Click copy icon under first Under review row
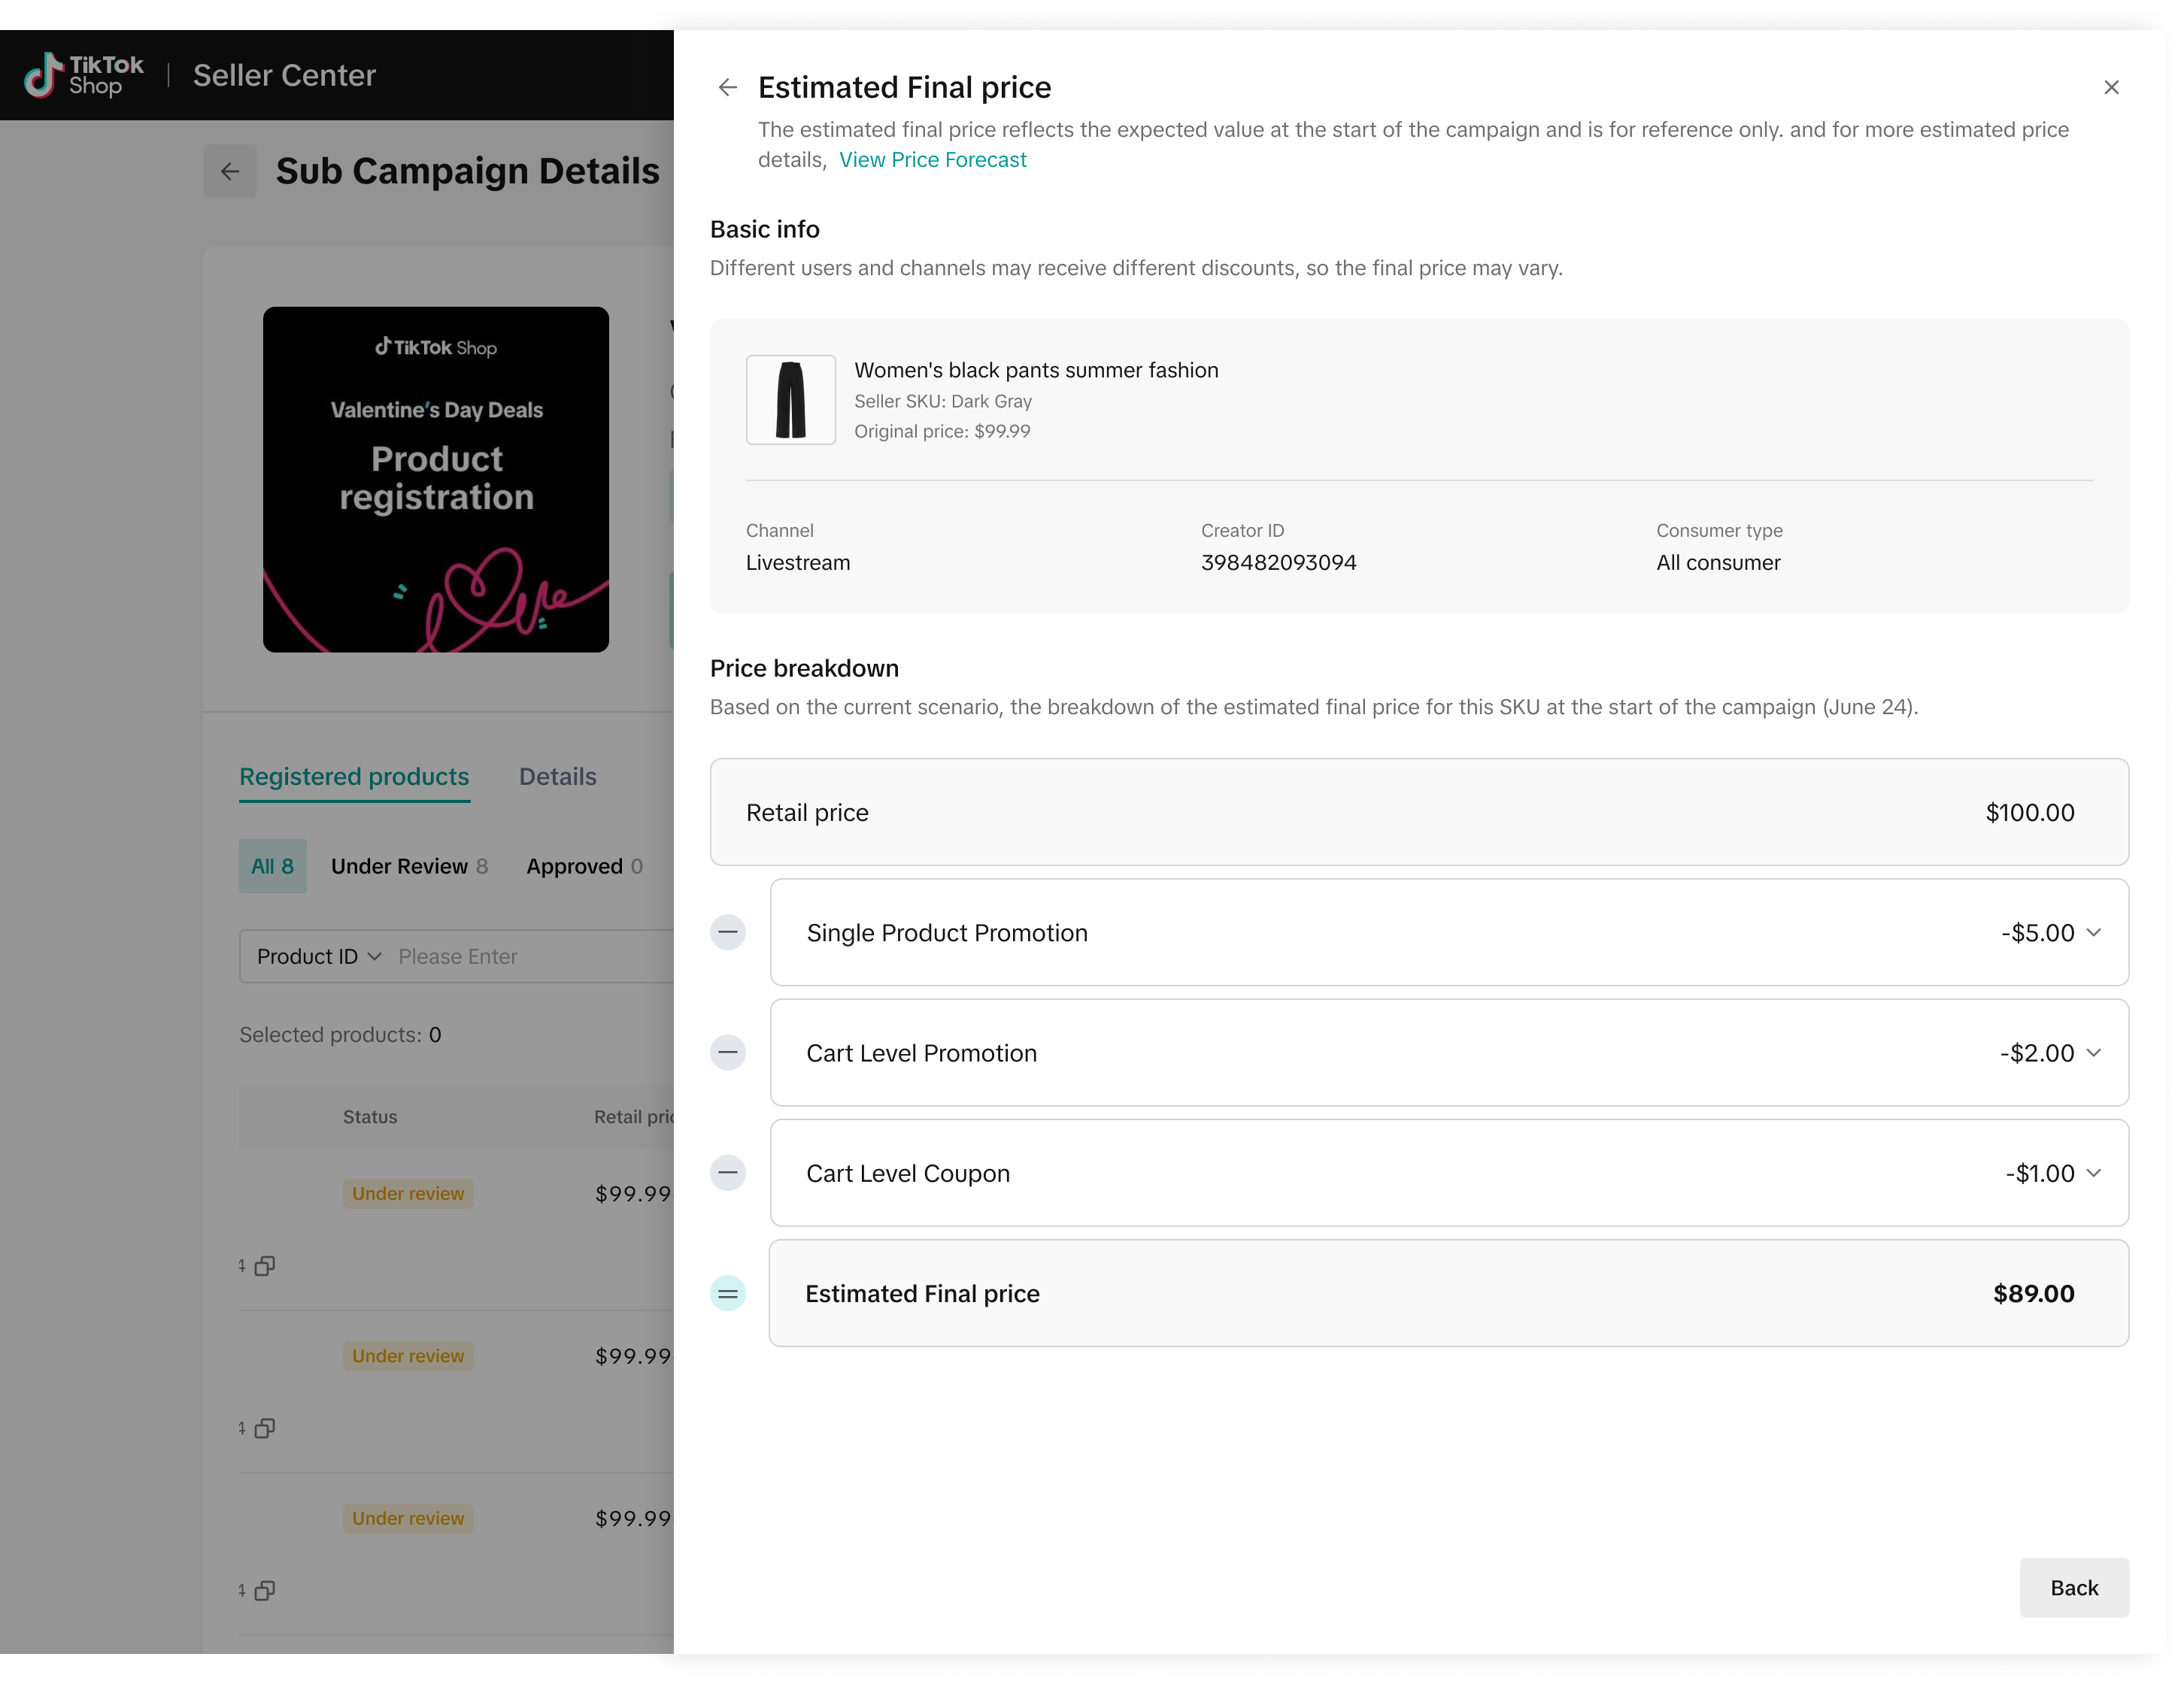The height and width of the screenshot is (1684, 2184). tap(265, 1266)
